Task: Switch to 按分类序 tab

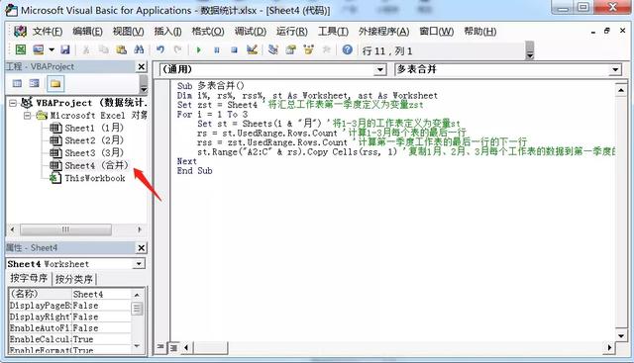Action: click(74, 279)
